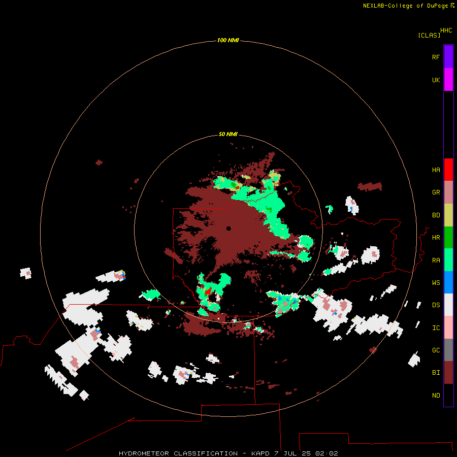Click the Hydrometeor Classification KAPD caption
The width and height of the screenshot is (457, 457).
pos(228,453)
